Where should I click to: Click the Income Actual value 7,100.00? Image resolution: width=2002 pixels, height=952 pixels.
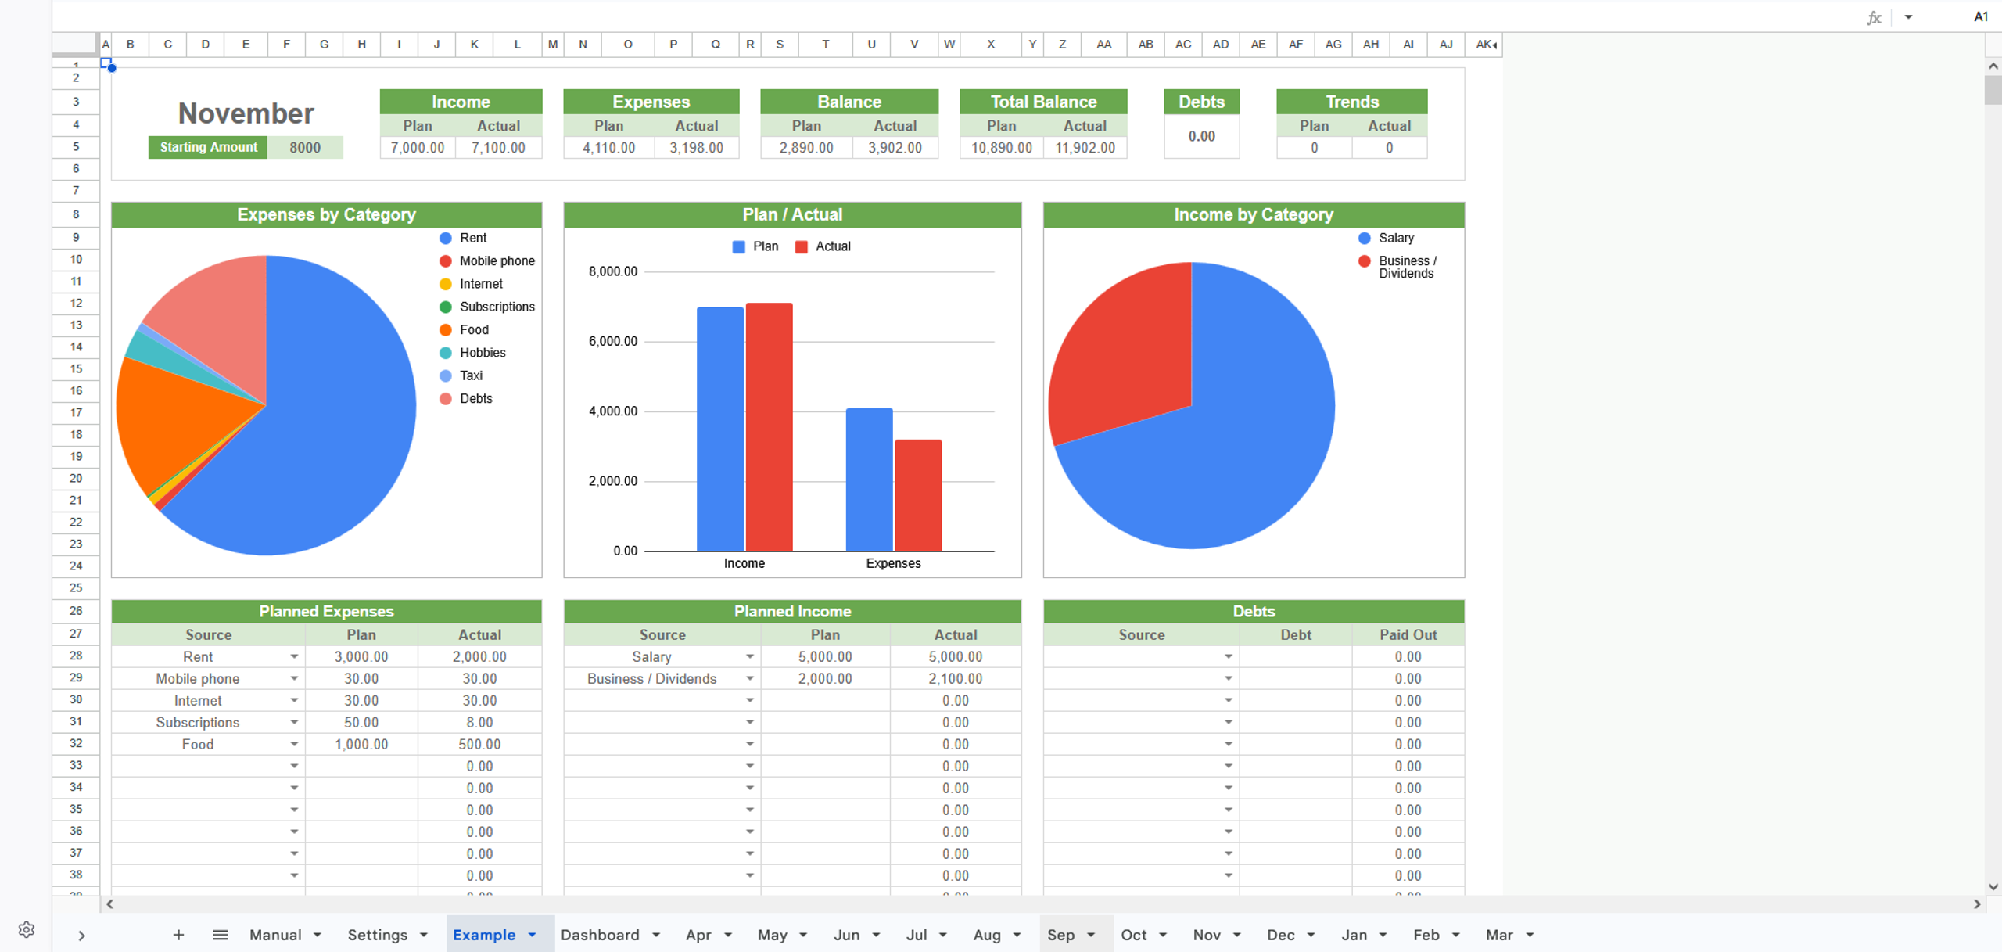(498, 148)
